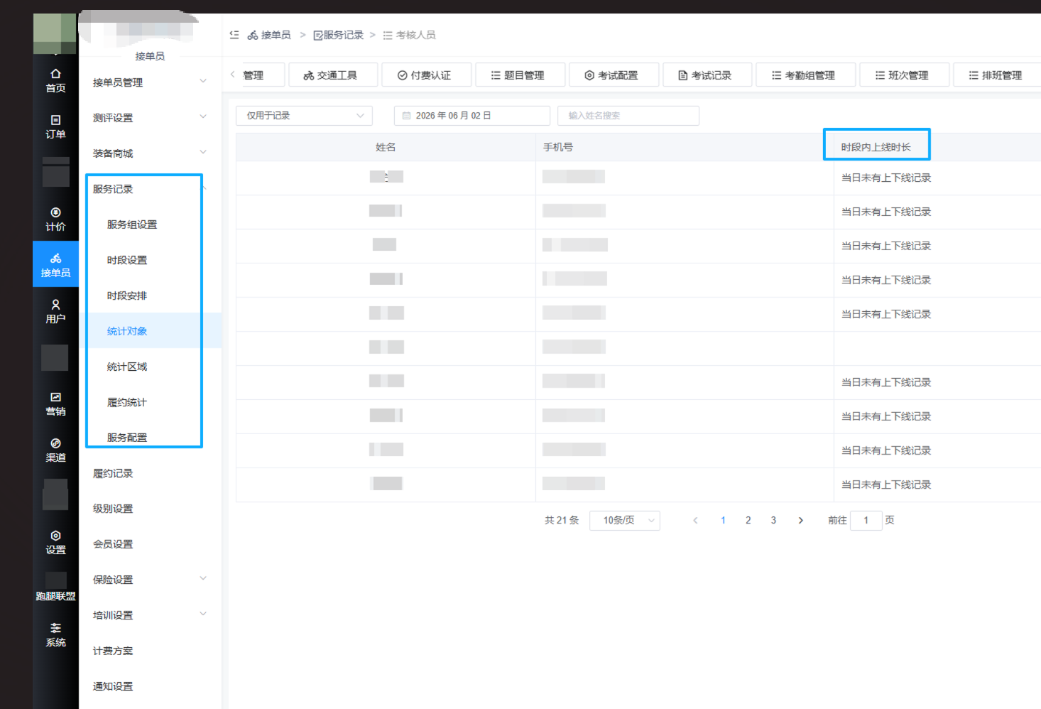Expand the 装备商城 menu group
The image size is (1041, 709).
(150, 153)
